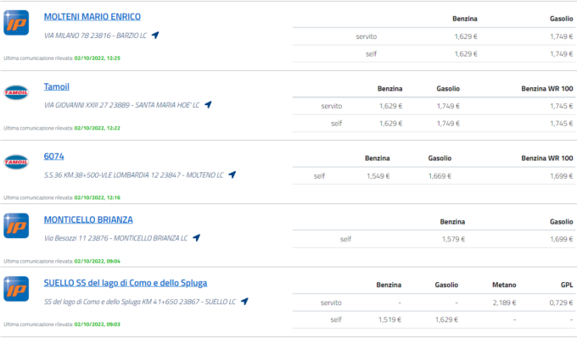Click Tamoil logo of Santa Maria Hoè station
The image size is (577, 338).
[16, 92]
